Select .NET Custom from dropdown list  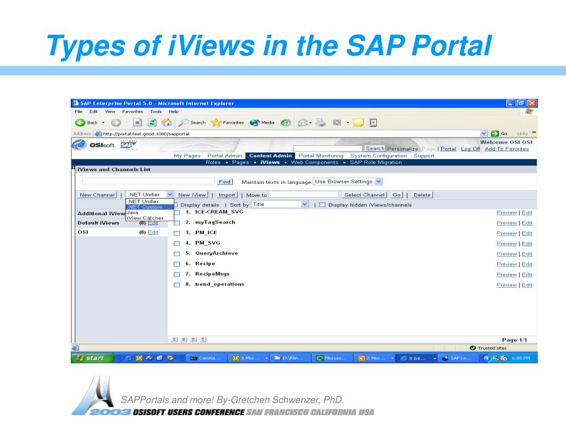pyautogui.click(x=150, y=207)
